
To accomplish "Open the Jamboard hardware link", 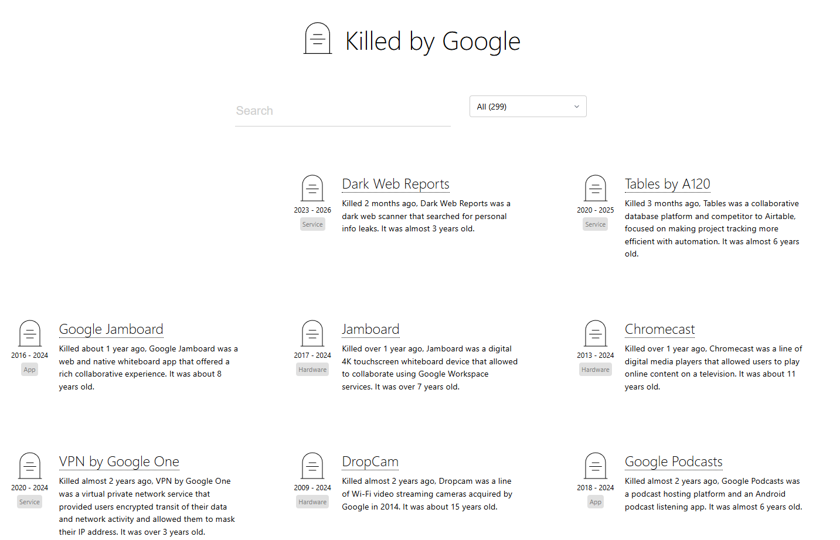I will pos(370,329).
